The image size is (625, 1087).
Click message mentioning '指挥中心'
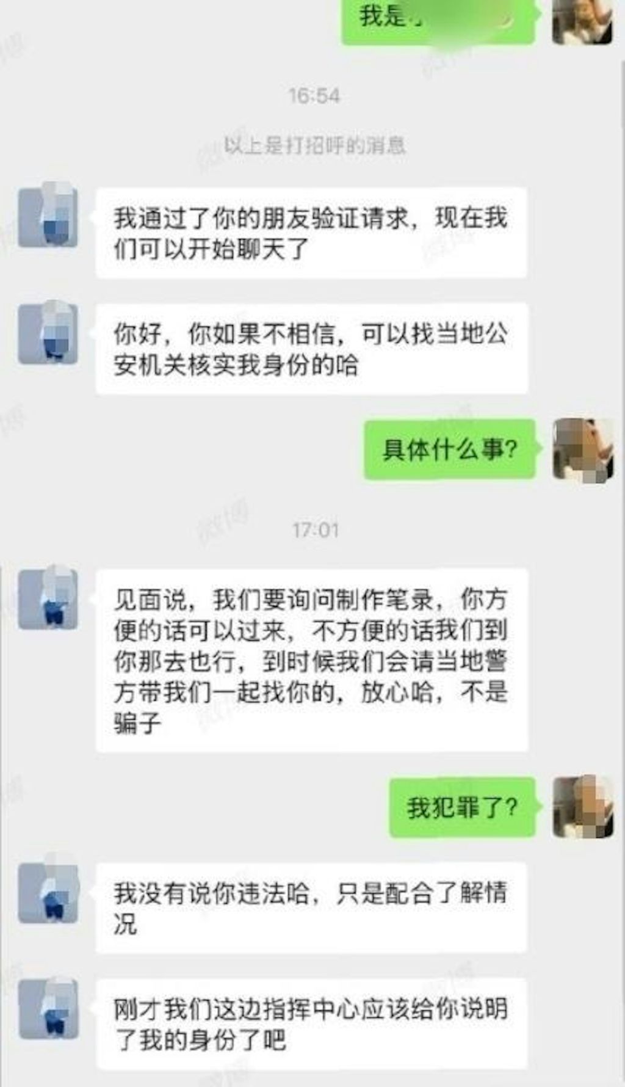click(x=311, y=1024)
